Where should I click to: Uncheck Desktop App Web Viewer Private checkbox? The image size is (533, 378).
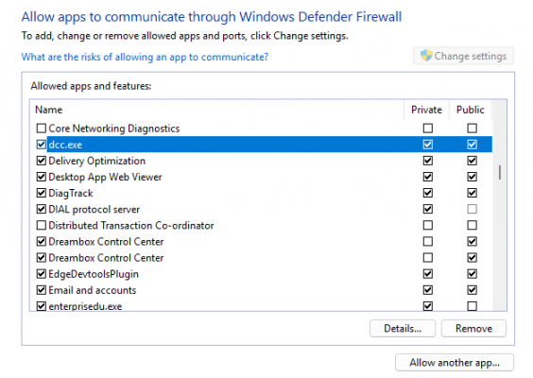tap(427, 177)
